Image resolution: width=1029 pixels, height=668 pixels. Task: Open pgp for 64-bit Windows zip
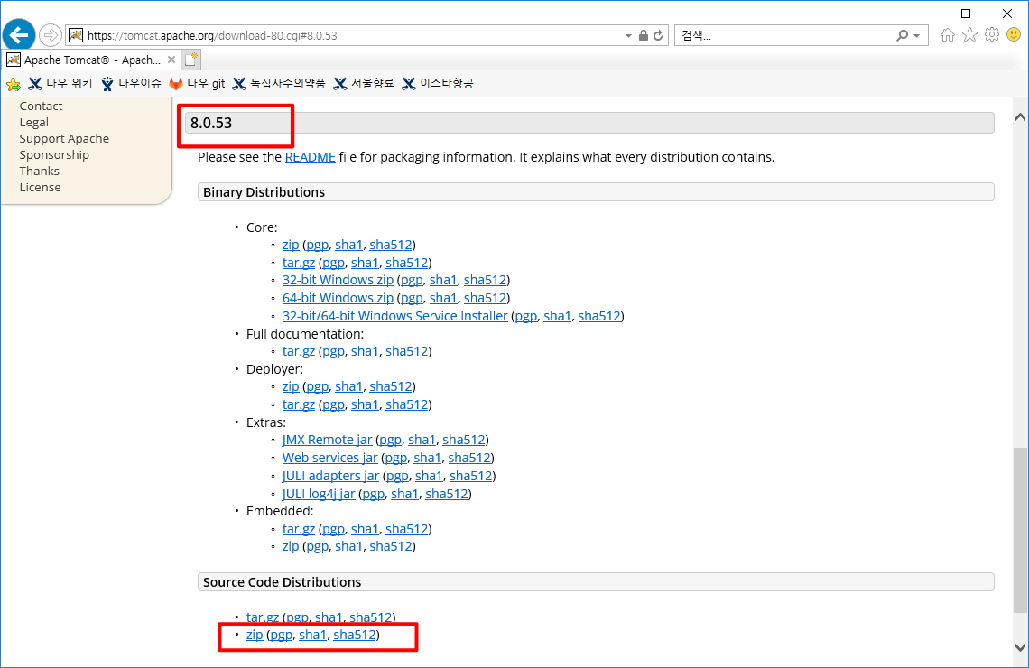(412, 298)
